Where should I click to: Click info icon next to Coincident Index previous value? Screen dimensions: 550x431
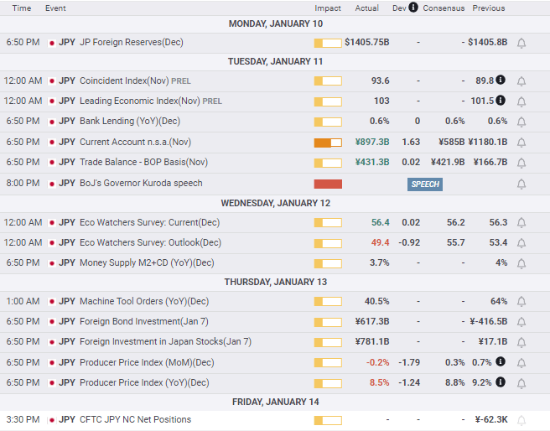[501, 80]
